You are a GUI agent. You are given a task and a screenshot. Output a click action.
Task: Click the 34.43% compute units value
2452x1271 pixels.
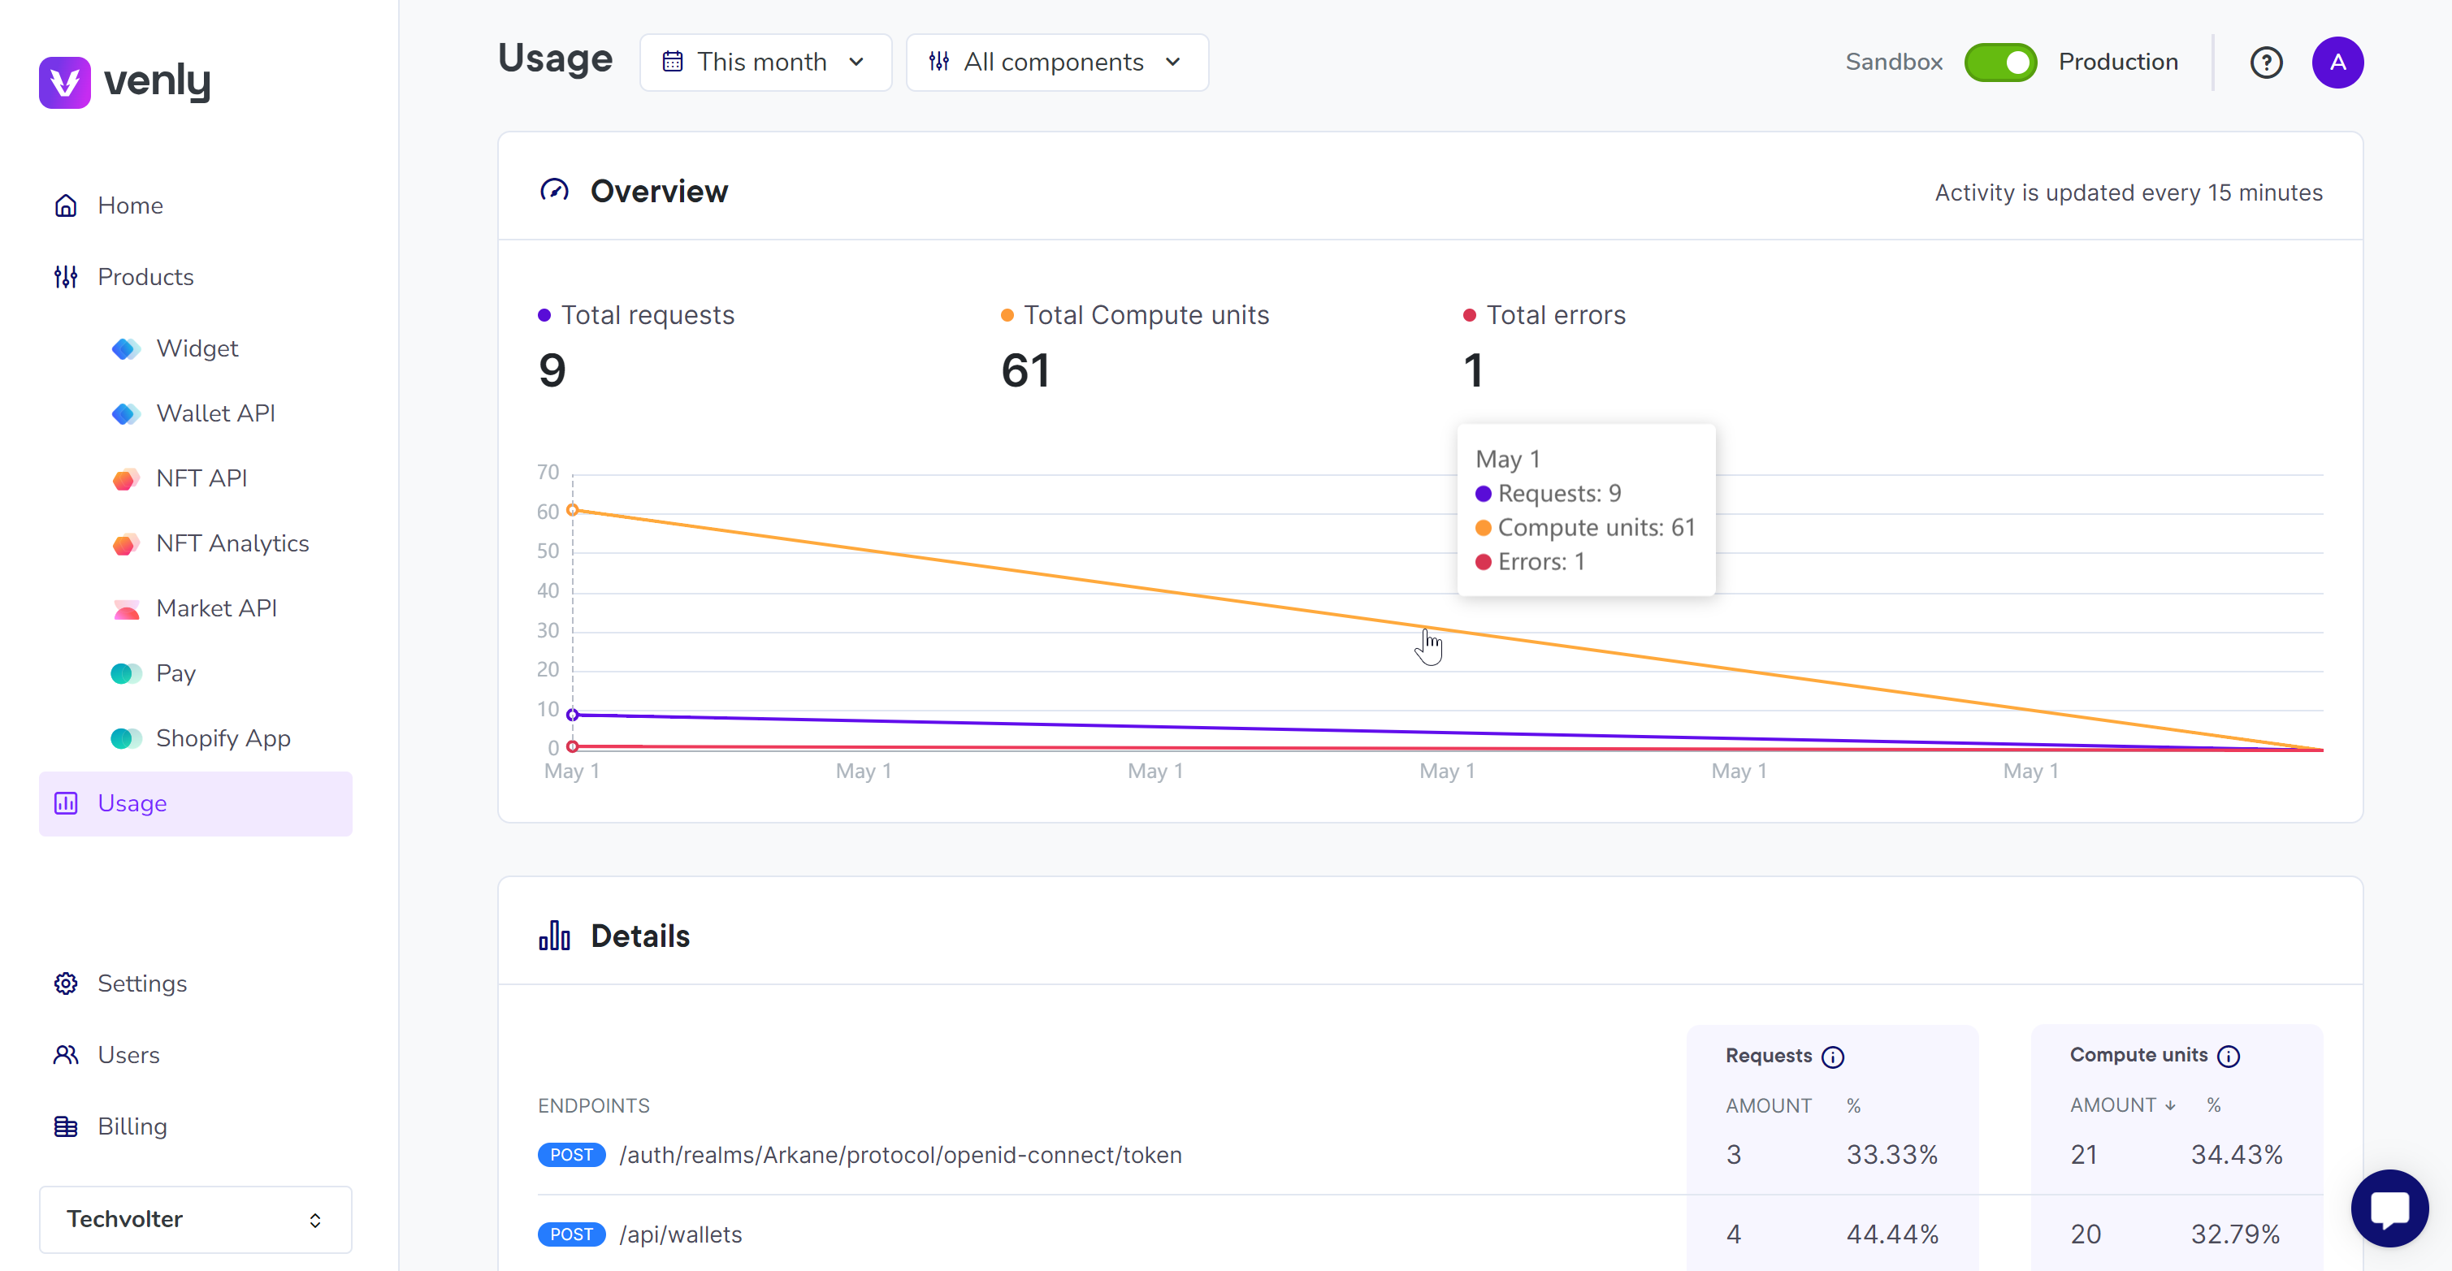[x=2237, y=1154]
